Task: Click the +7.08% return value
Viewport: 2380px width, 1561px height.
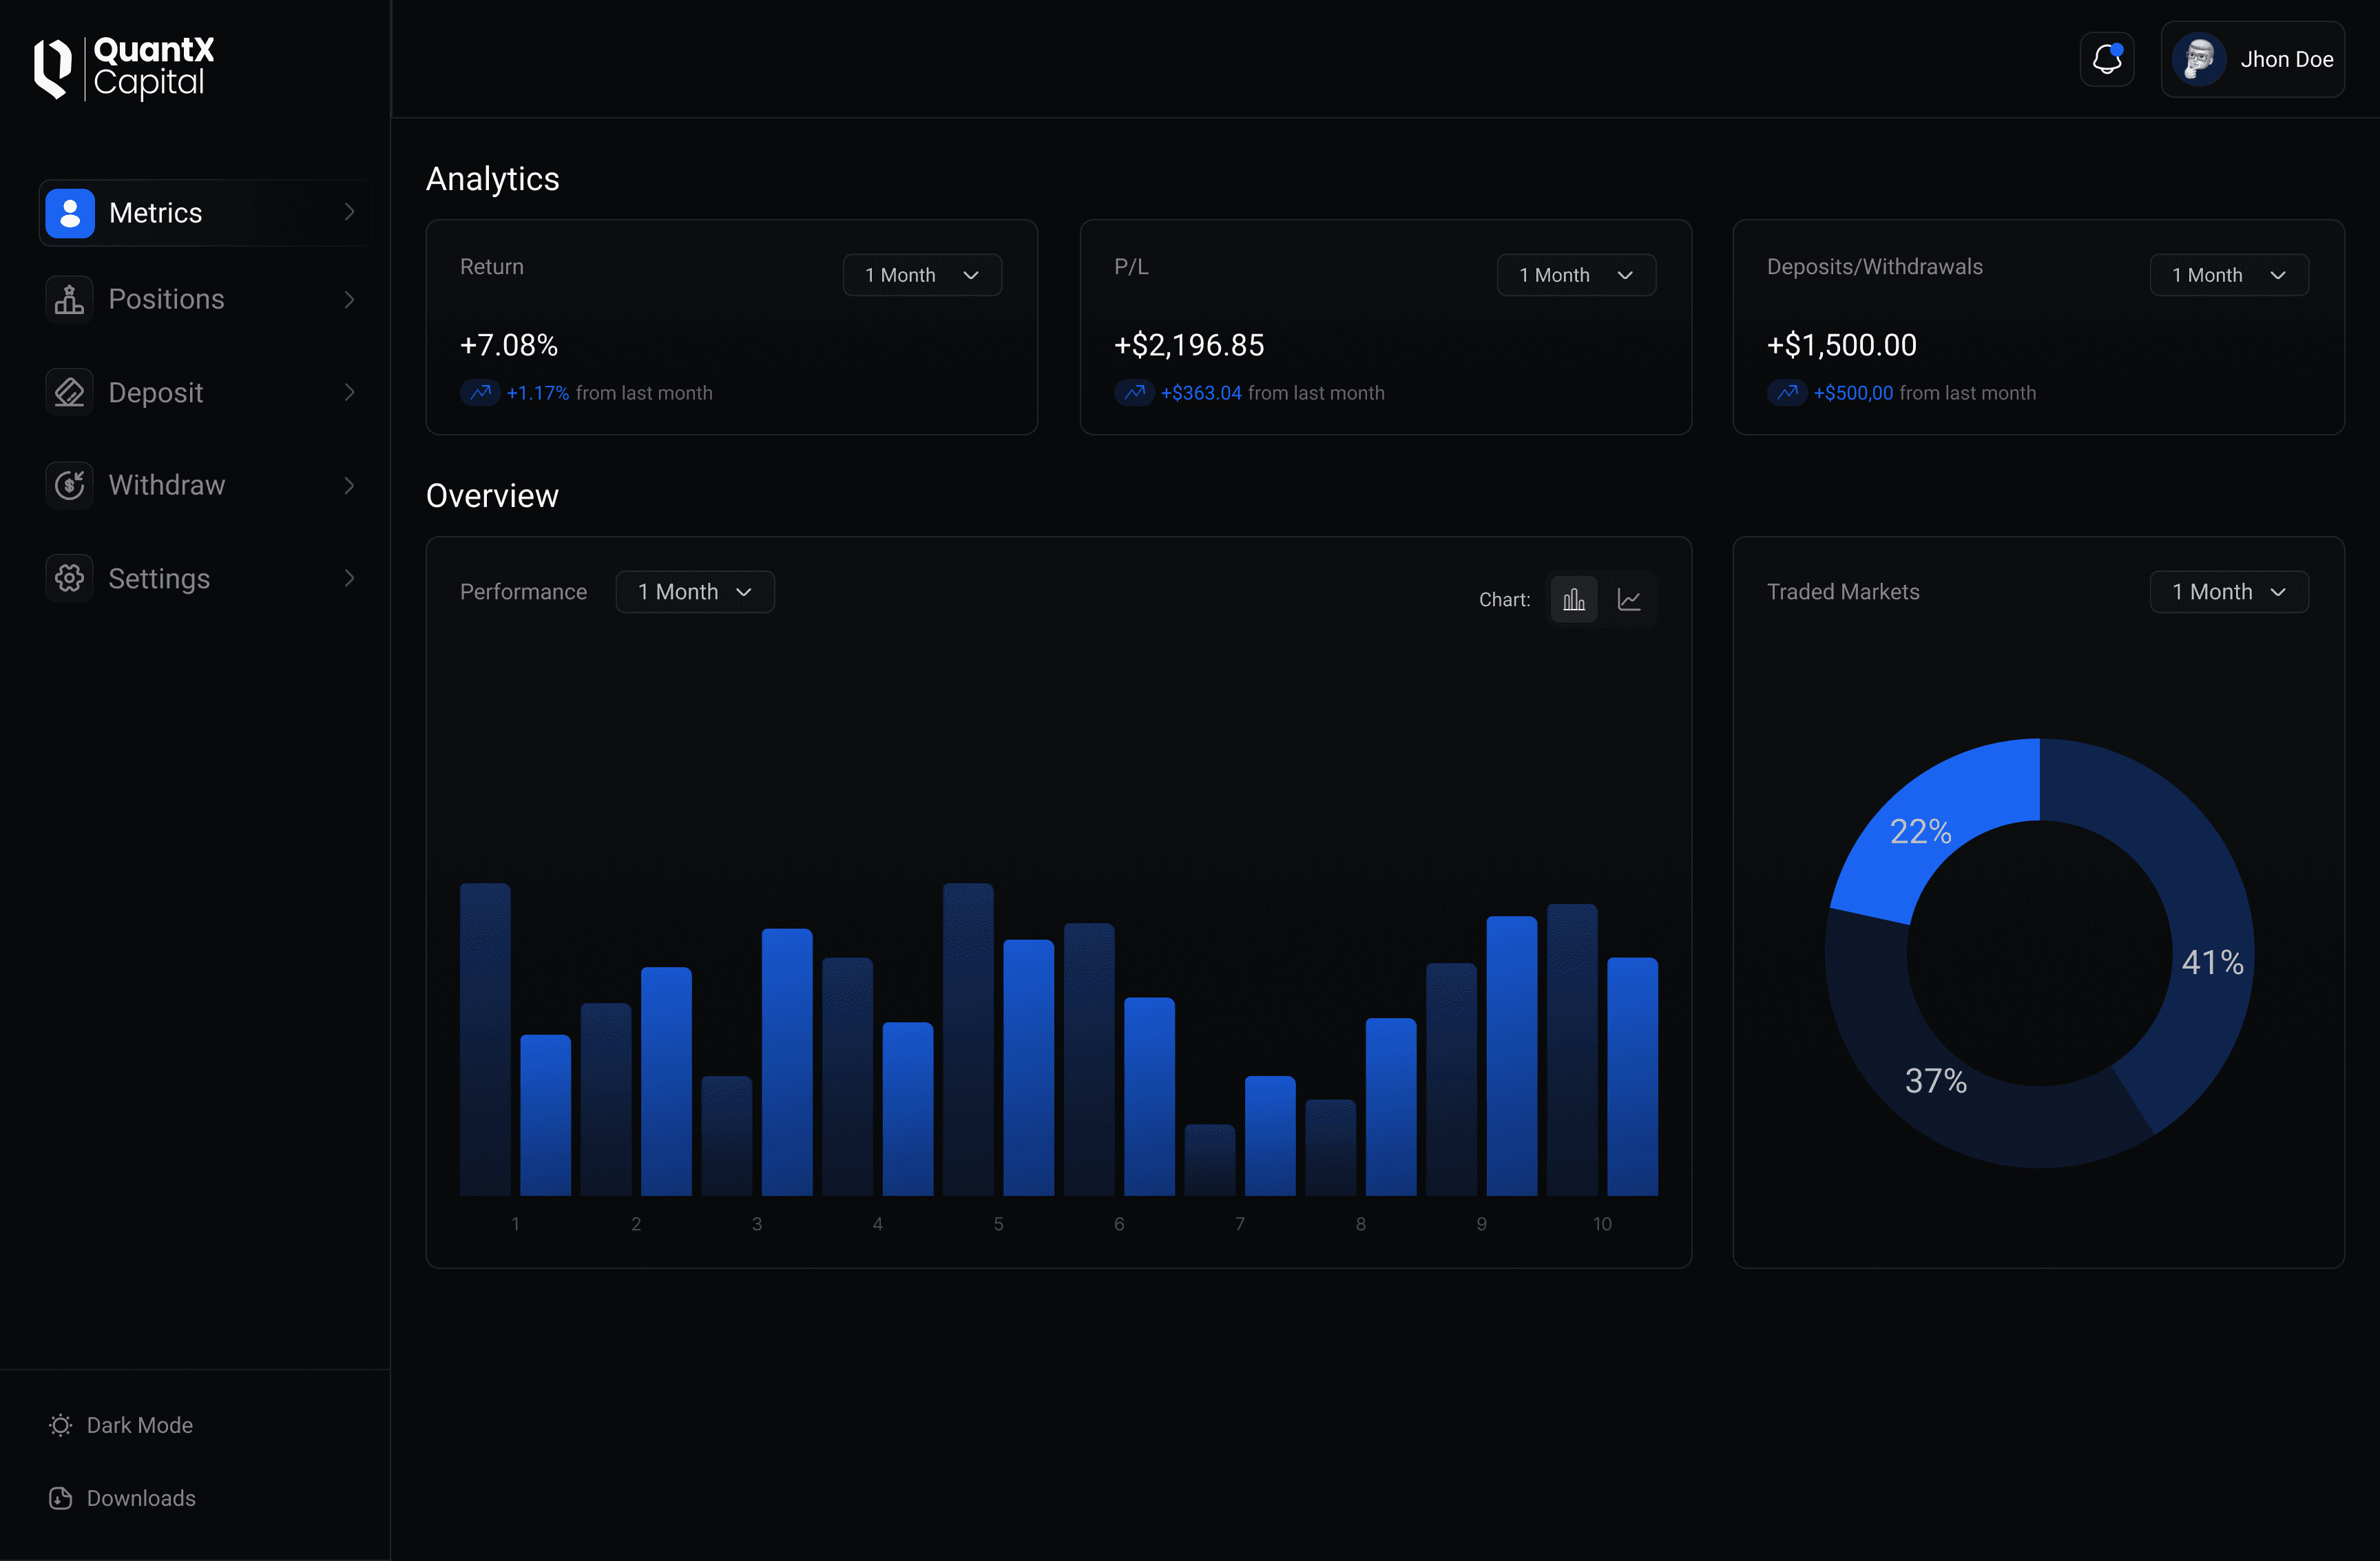Action: coord(509,345)
